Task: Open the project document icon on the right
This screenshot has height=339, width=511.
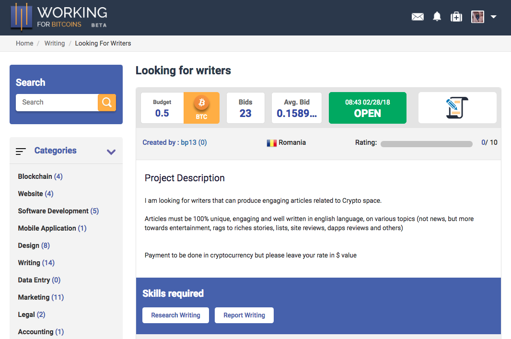Action: pos(457,107)
